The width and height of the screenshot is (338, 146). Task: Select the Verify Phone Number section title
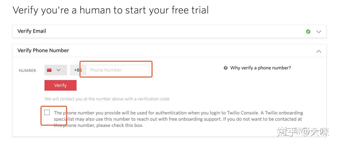[43, 50]
